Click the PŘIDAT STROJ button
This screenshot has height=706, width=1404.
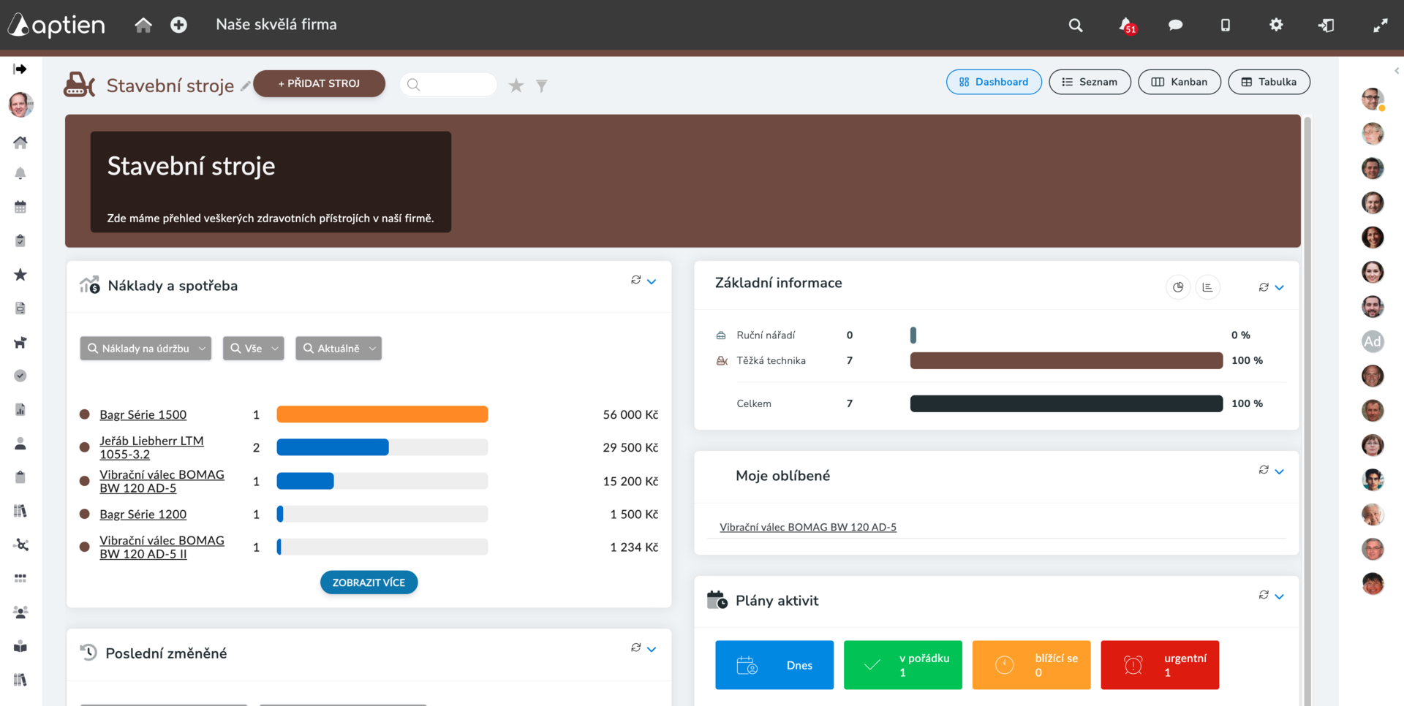pos(319,83)
